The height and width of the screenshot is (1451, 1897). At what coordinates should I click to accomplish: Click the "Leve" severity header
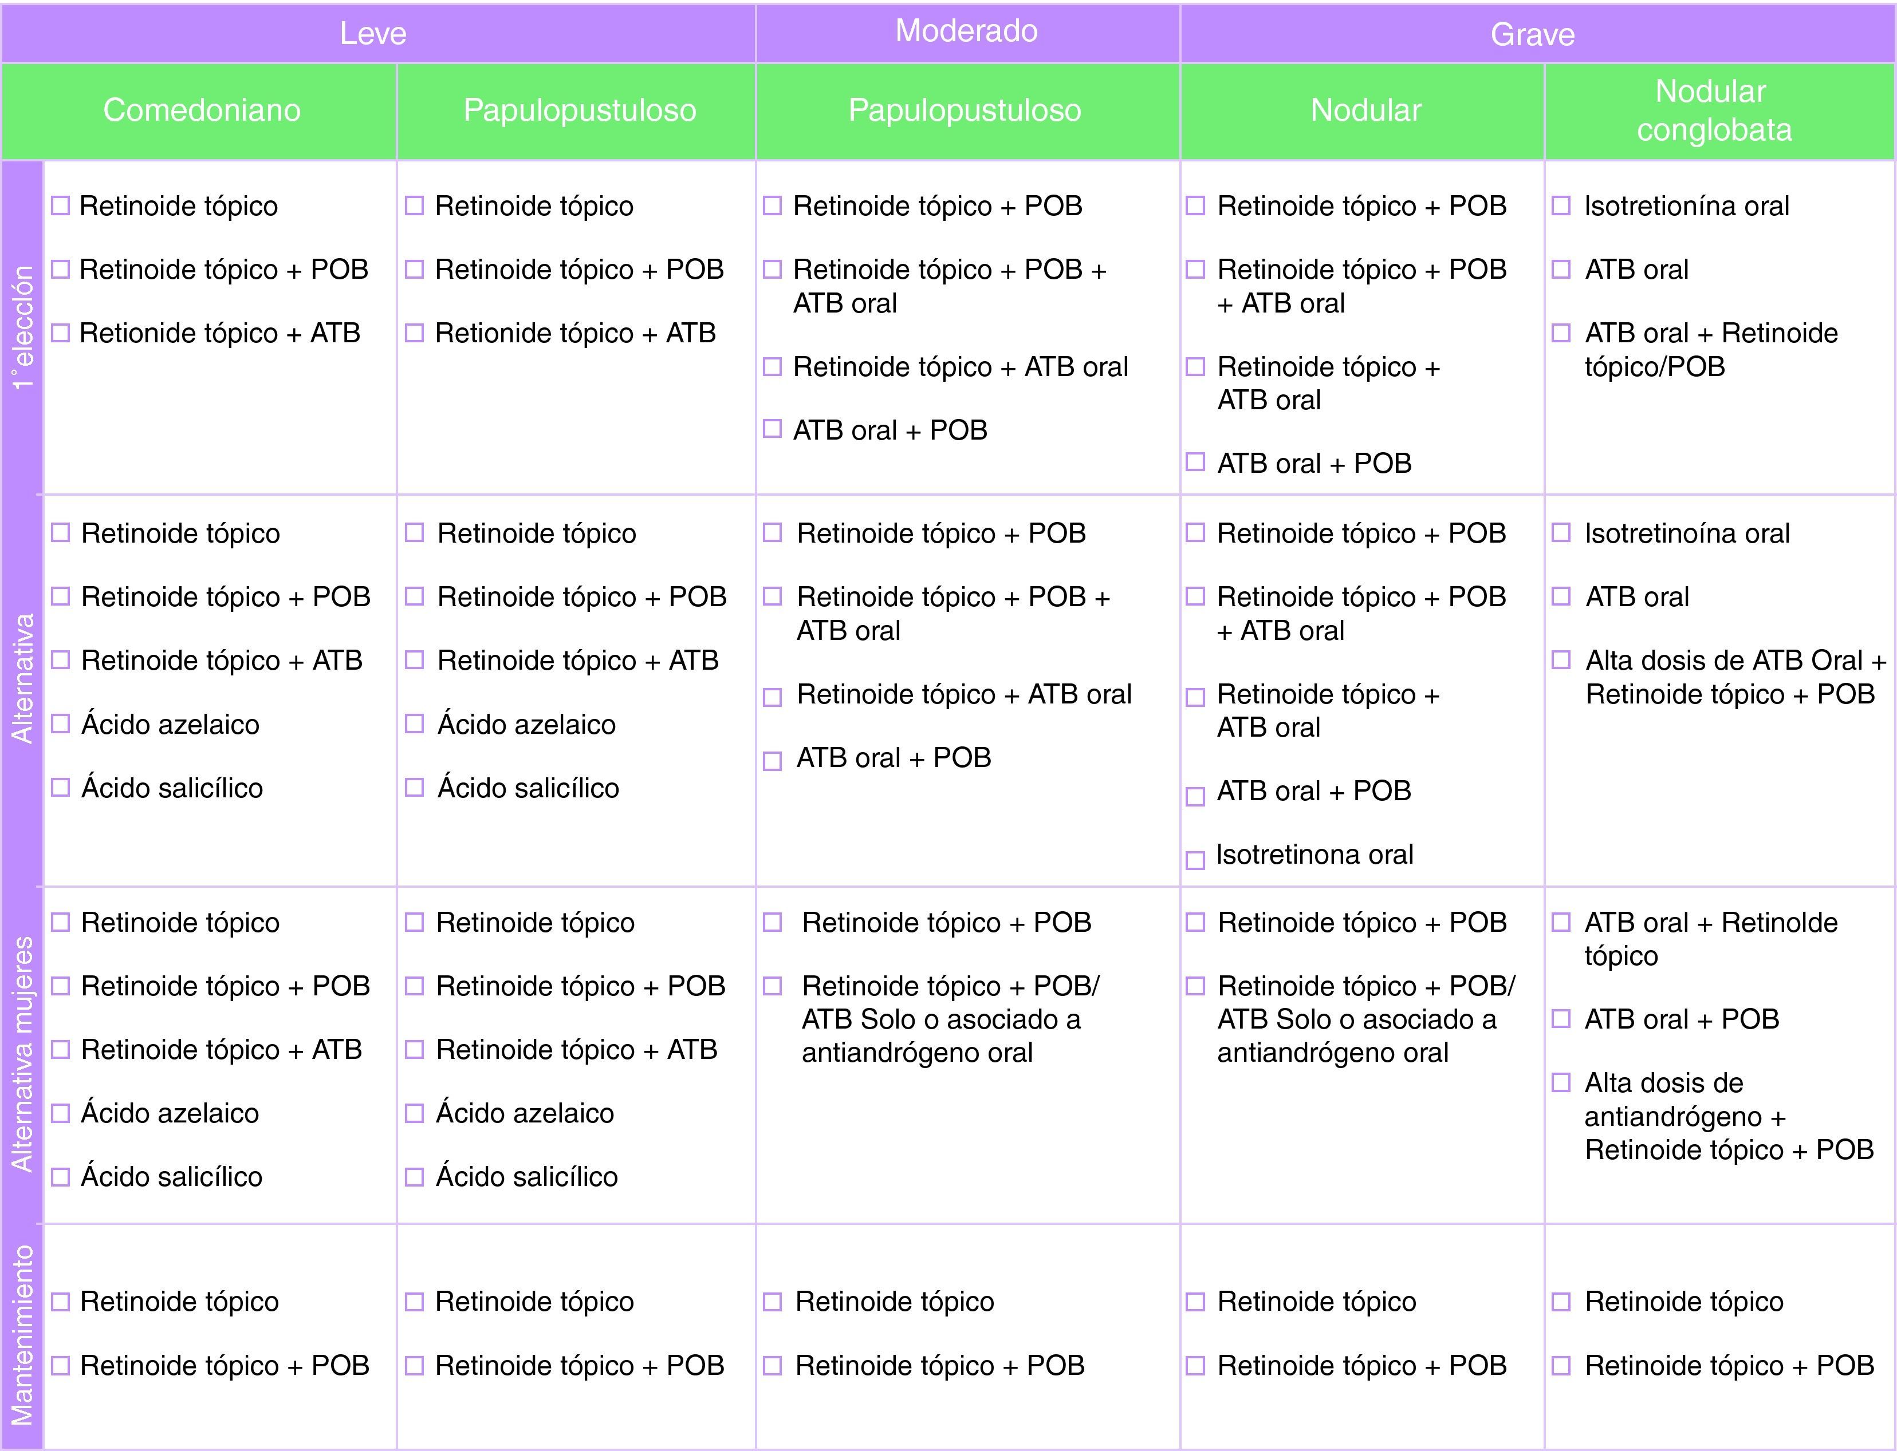(x=373, y=34)
